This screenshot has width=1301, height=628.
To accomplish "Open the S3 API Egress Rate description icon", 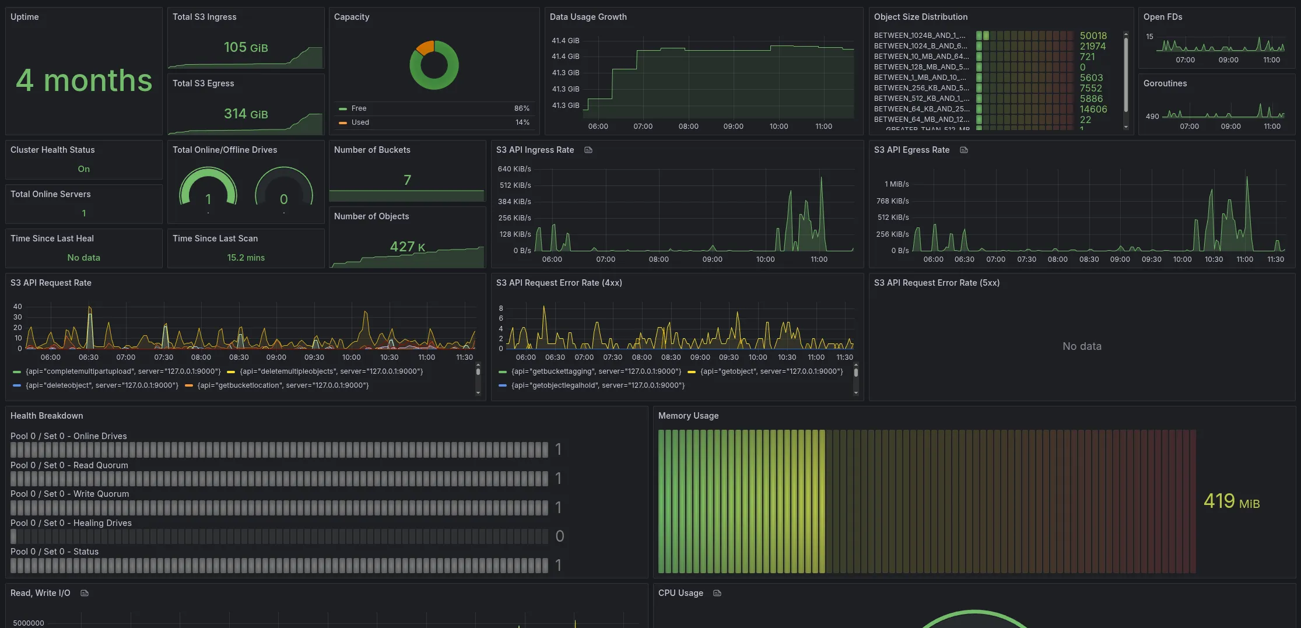I will [963, 150].
